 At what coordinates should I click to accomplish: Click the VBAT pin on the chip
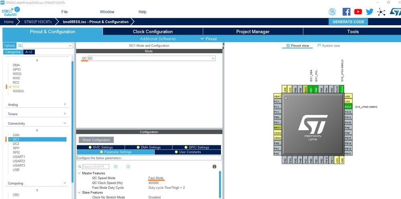(x=277, y=96)
